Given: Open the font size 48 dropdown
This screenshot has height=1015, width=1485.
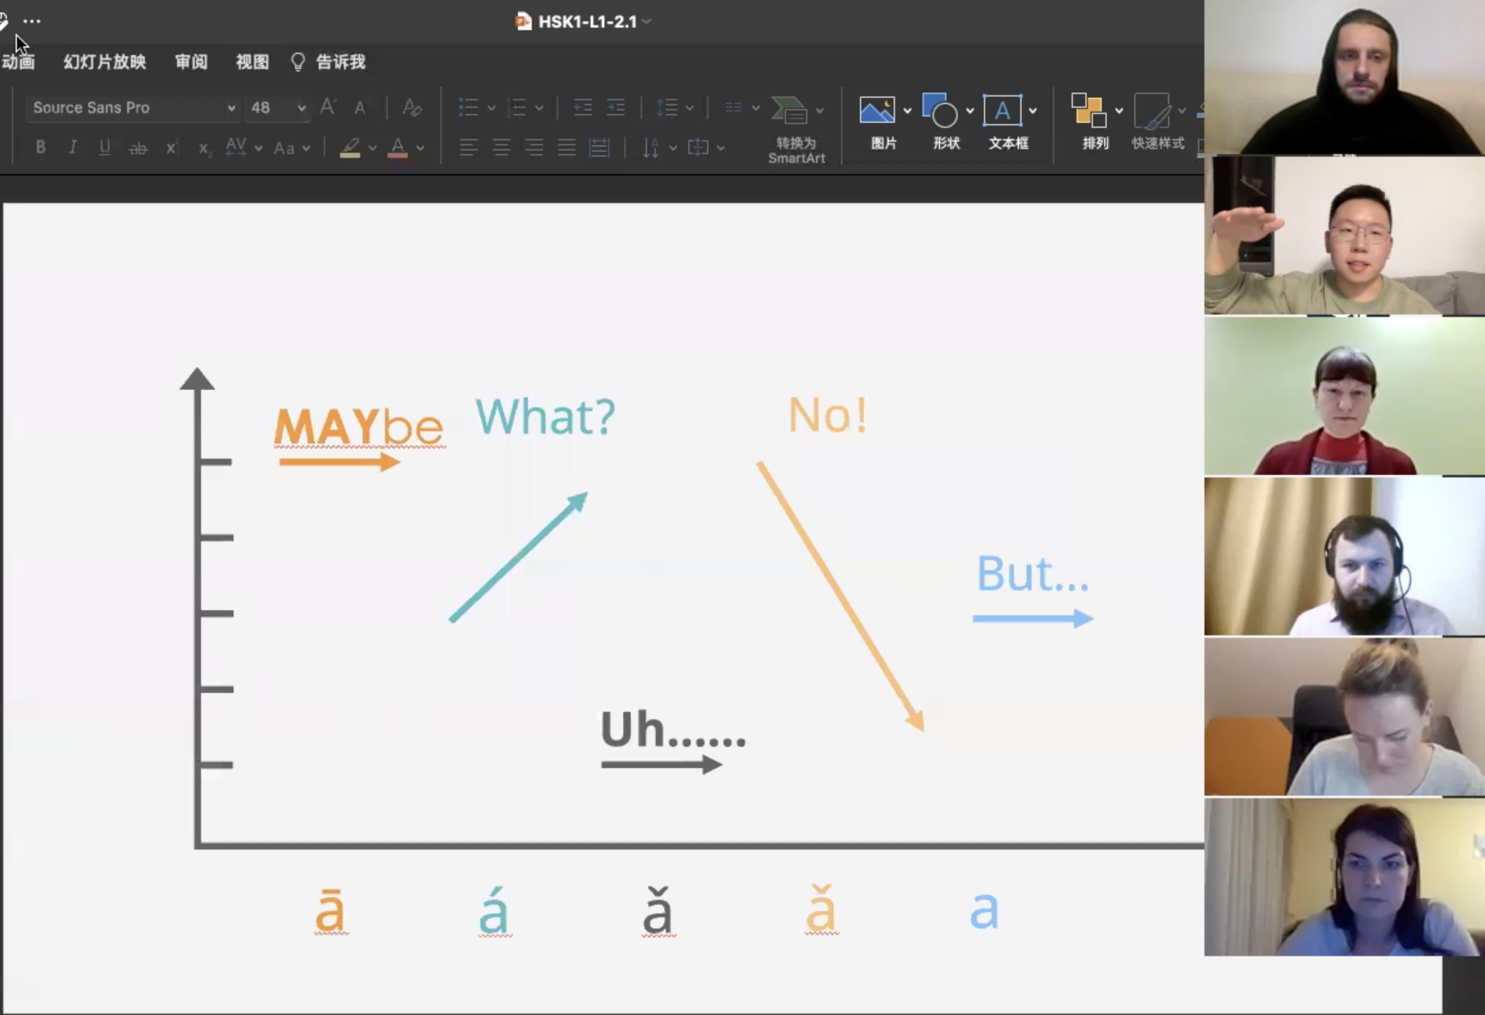Looking at the screenshot, I should [x=301, y=108].
